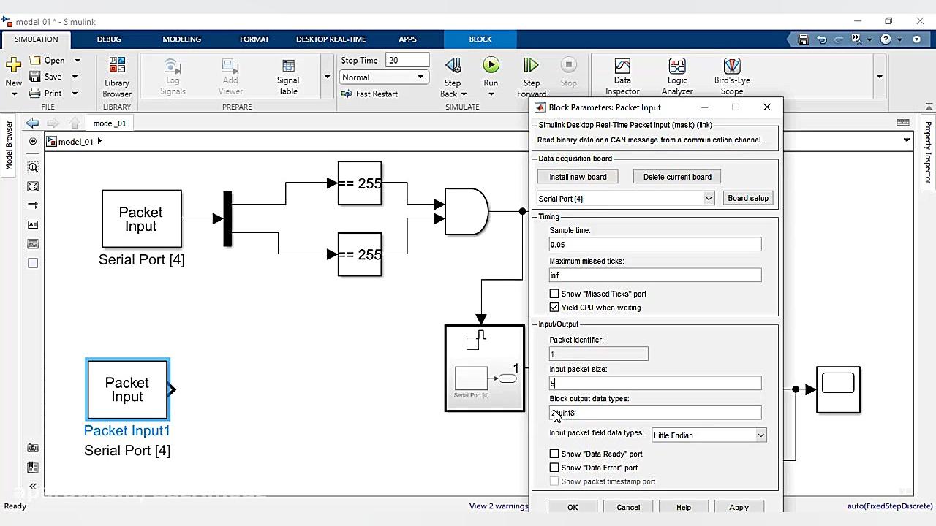Open the Property Inspector side tab
This screenshot has height=526, width=936.
928,153
